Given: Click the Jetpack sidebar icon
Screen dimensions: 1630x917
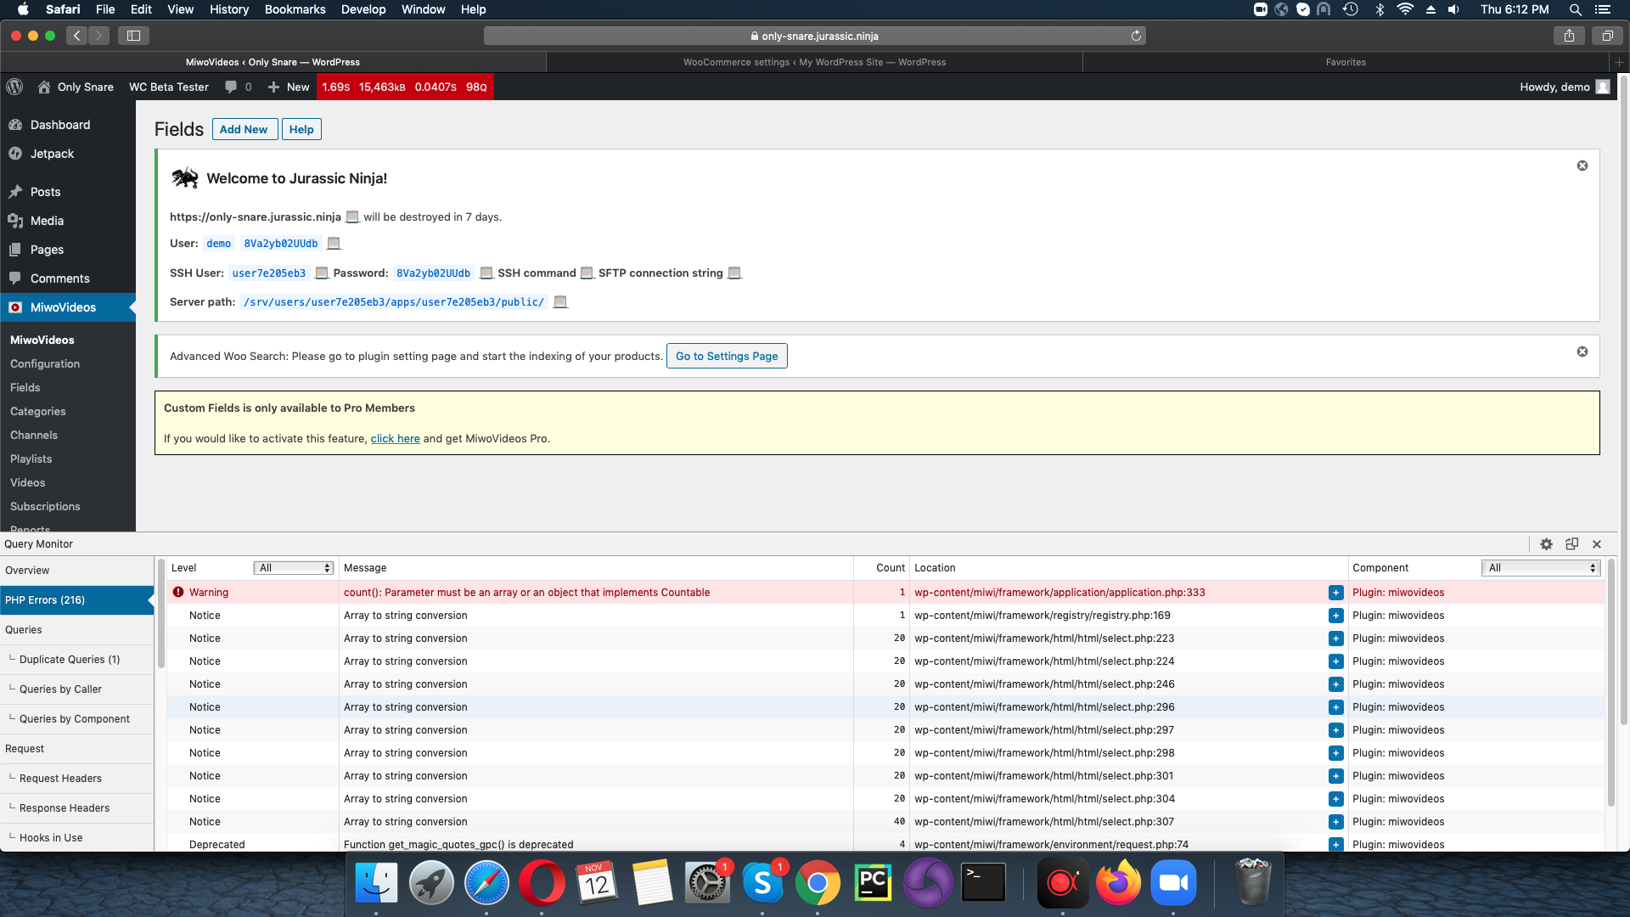Looking at the screenshot, I should (16, 154).
